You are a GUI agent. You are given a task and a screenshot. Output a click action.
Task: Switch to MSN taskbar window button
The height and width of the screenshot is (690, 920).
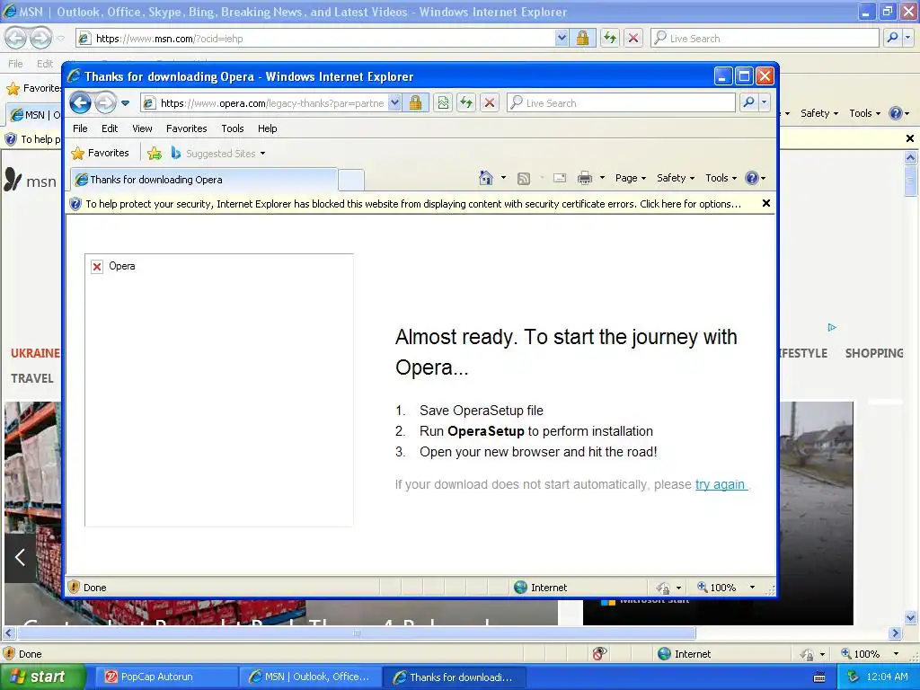(x=309, y=677)
